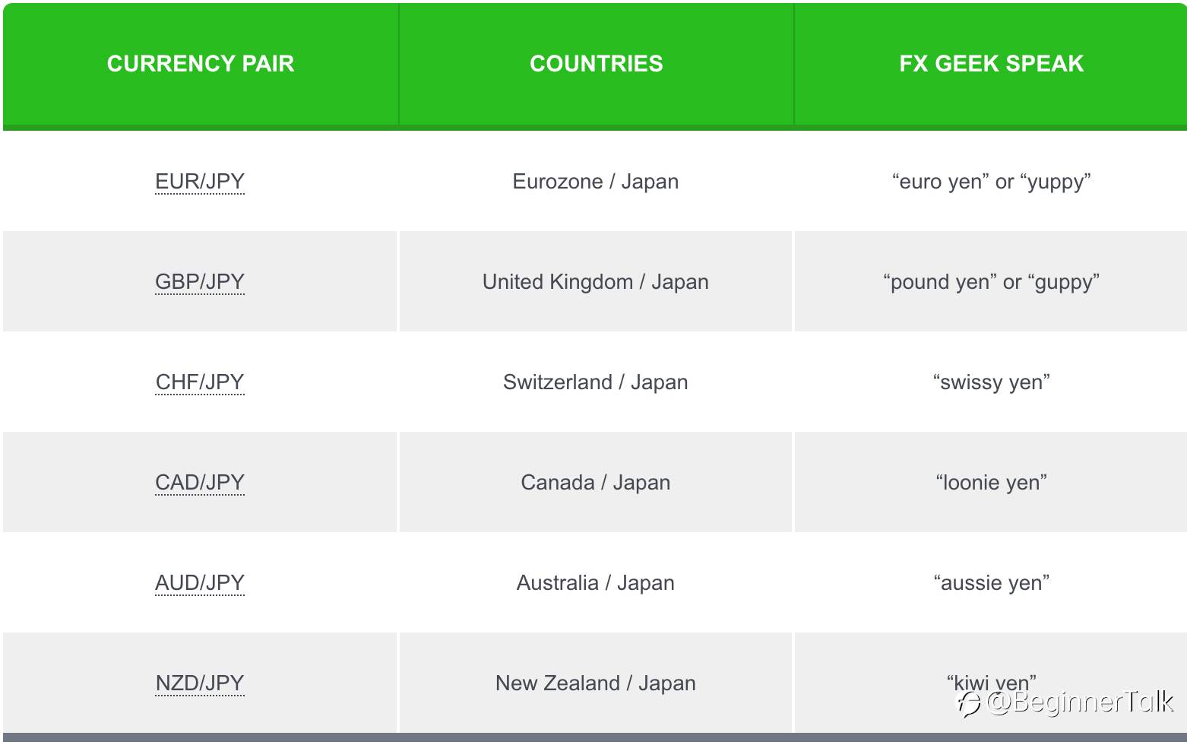Click the COUNTRIES column header
This screenshot has height=745, width=1187.
[x=597, y=64]
